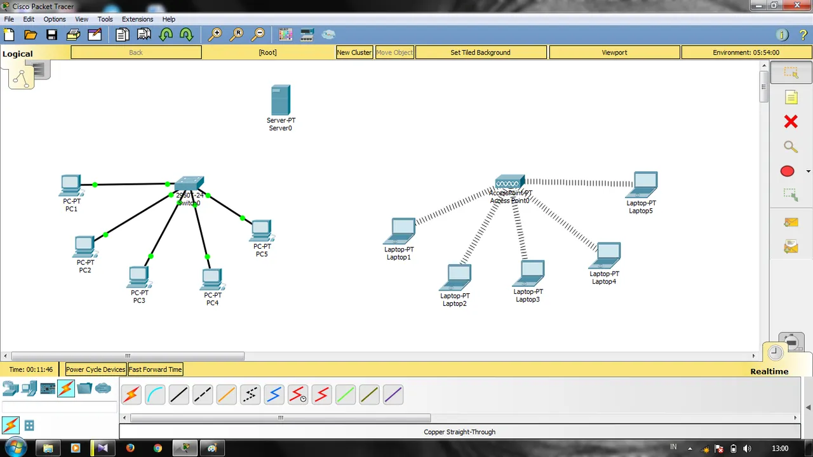Open the Environment 05:54:00 panel

tap(746, 53)
